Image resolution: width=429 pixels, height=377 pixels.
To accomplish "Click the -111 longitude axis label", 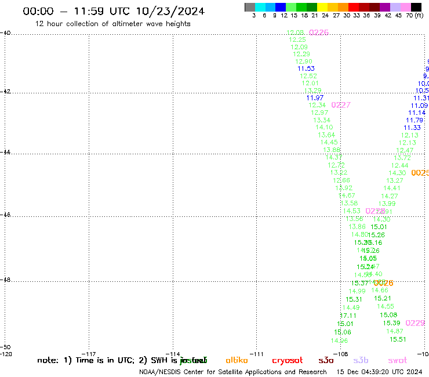I will point(256,354).
